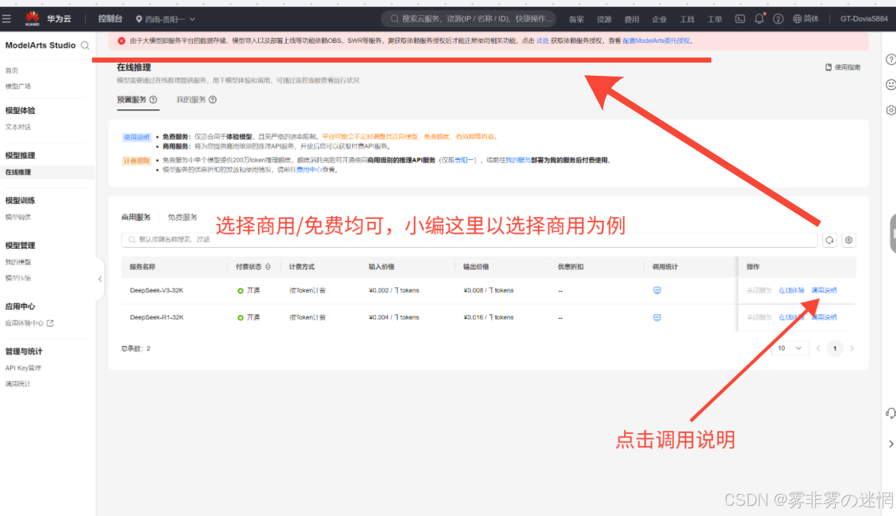Open 在线推理 in the sidebar
The image size is (896, 516).
click(18, 172)
